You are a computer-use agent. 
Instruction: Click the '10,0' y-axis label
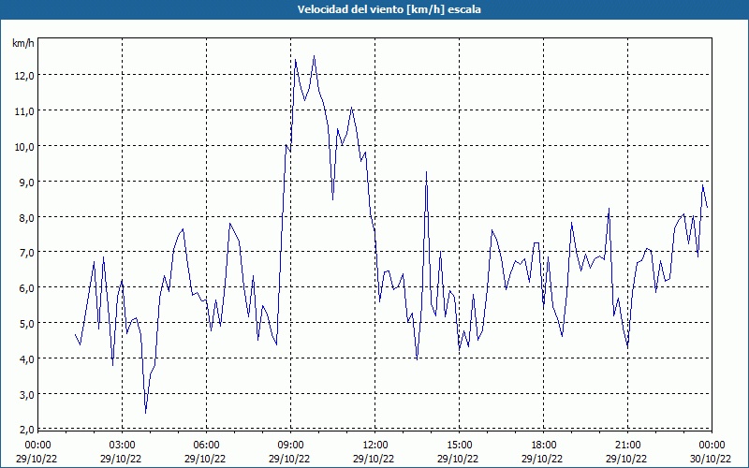pyautogui.click(x=23, y=147)
